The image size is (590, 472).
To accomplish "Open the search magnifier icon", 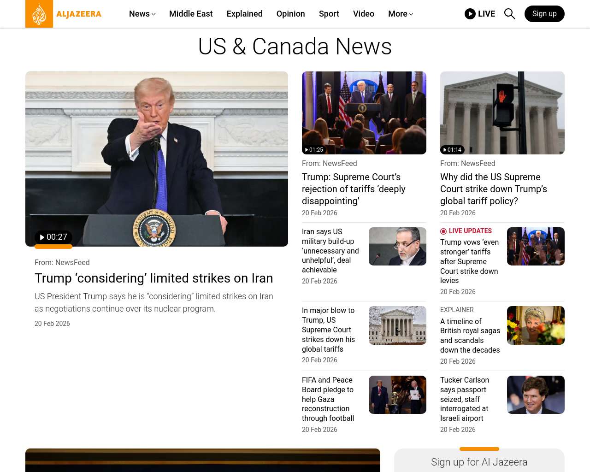I will (509, 14).
